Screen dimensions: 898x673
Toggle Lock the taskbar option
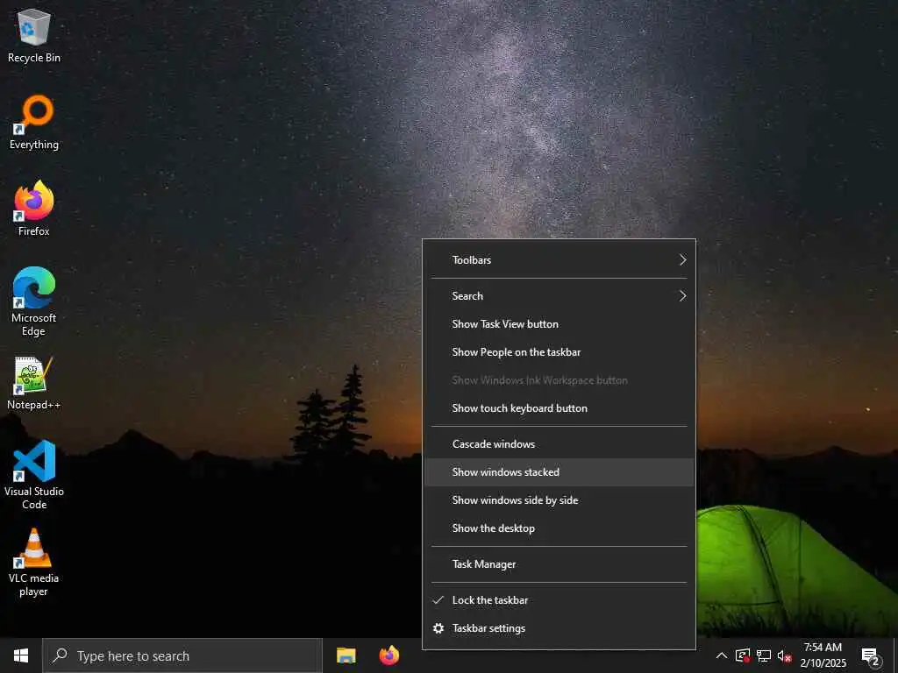coord(559,600)
